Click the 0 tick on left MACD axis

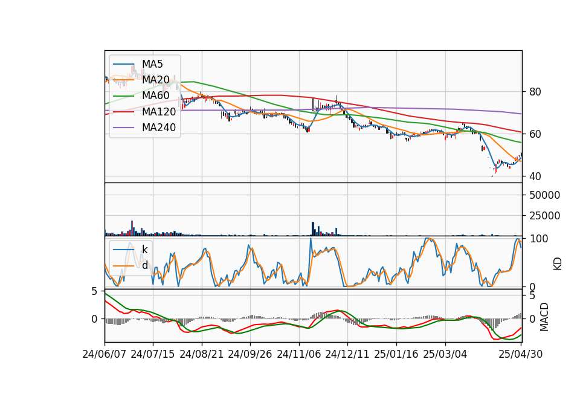94,319
